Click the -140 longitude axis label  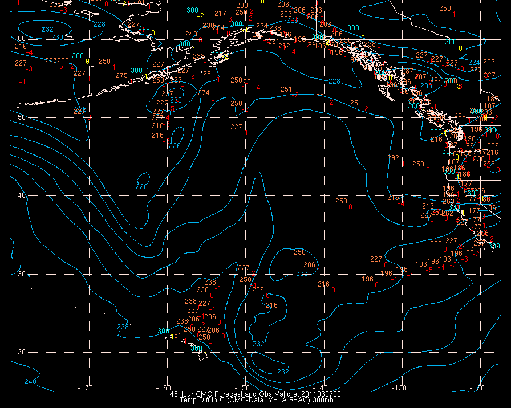tap(321, 388)
